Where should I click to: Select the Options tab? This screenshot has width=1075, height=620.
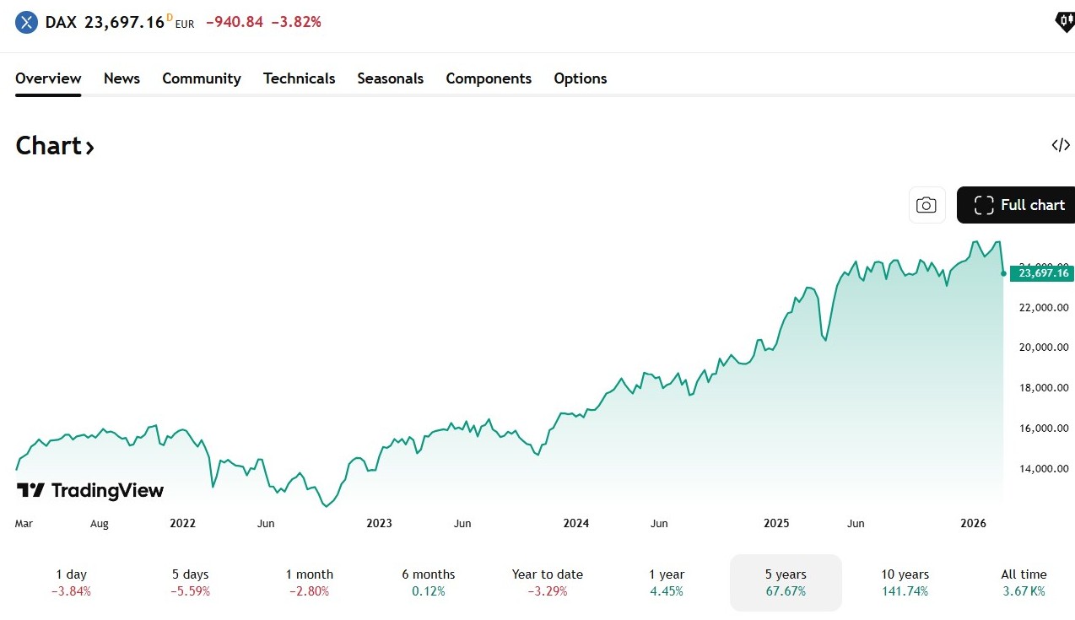581,78
